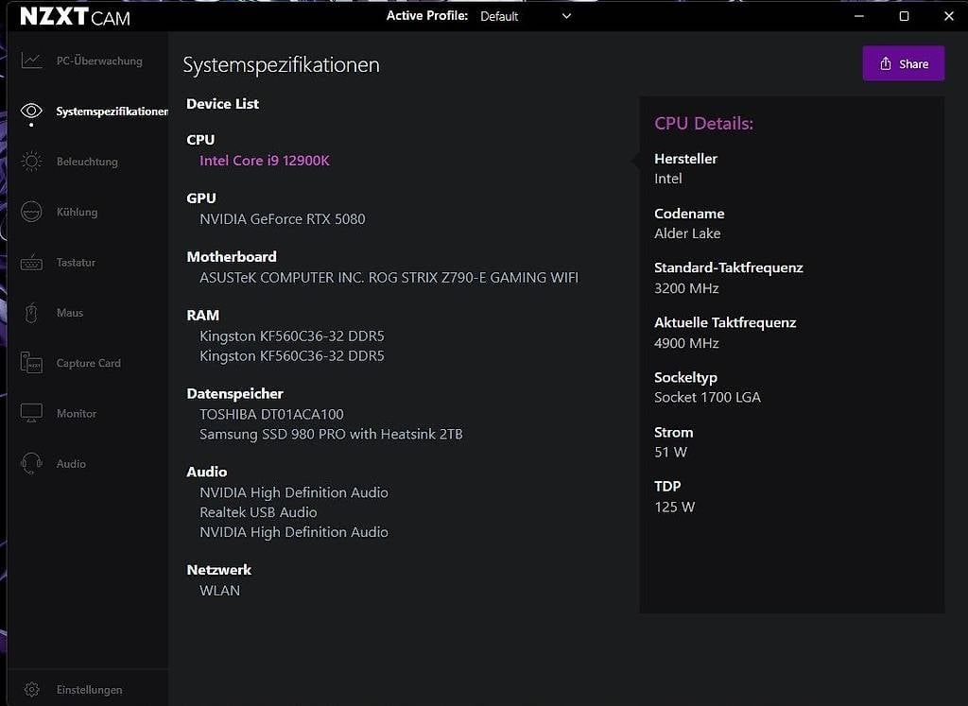Click the Monitor screen icon
The height and width of the screenshot is (706, 968).
(31, 413)
